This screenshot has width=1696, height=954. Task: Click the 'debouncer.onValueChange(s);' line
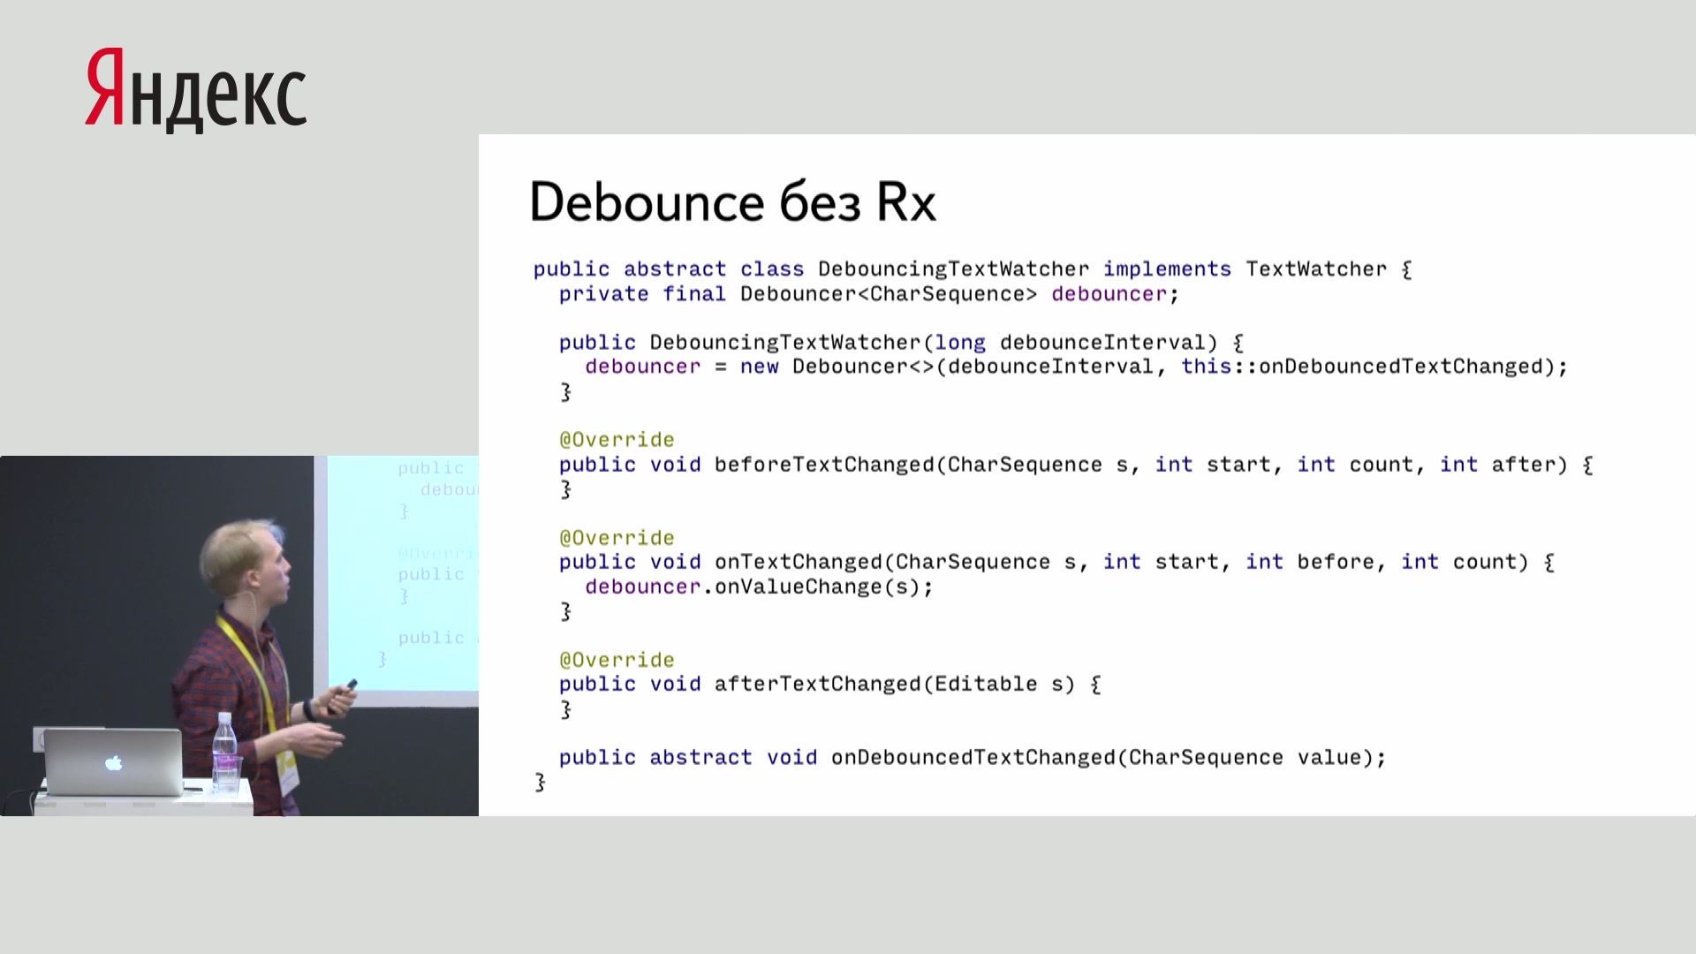coord(758,587)
